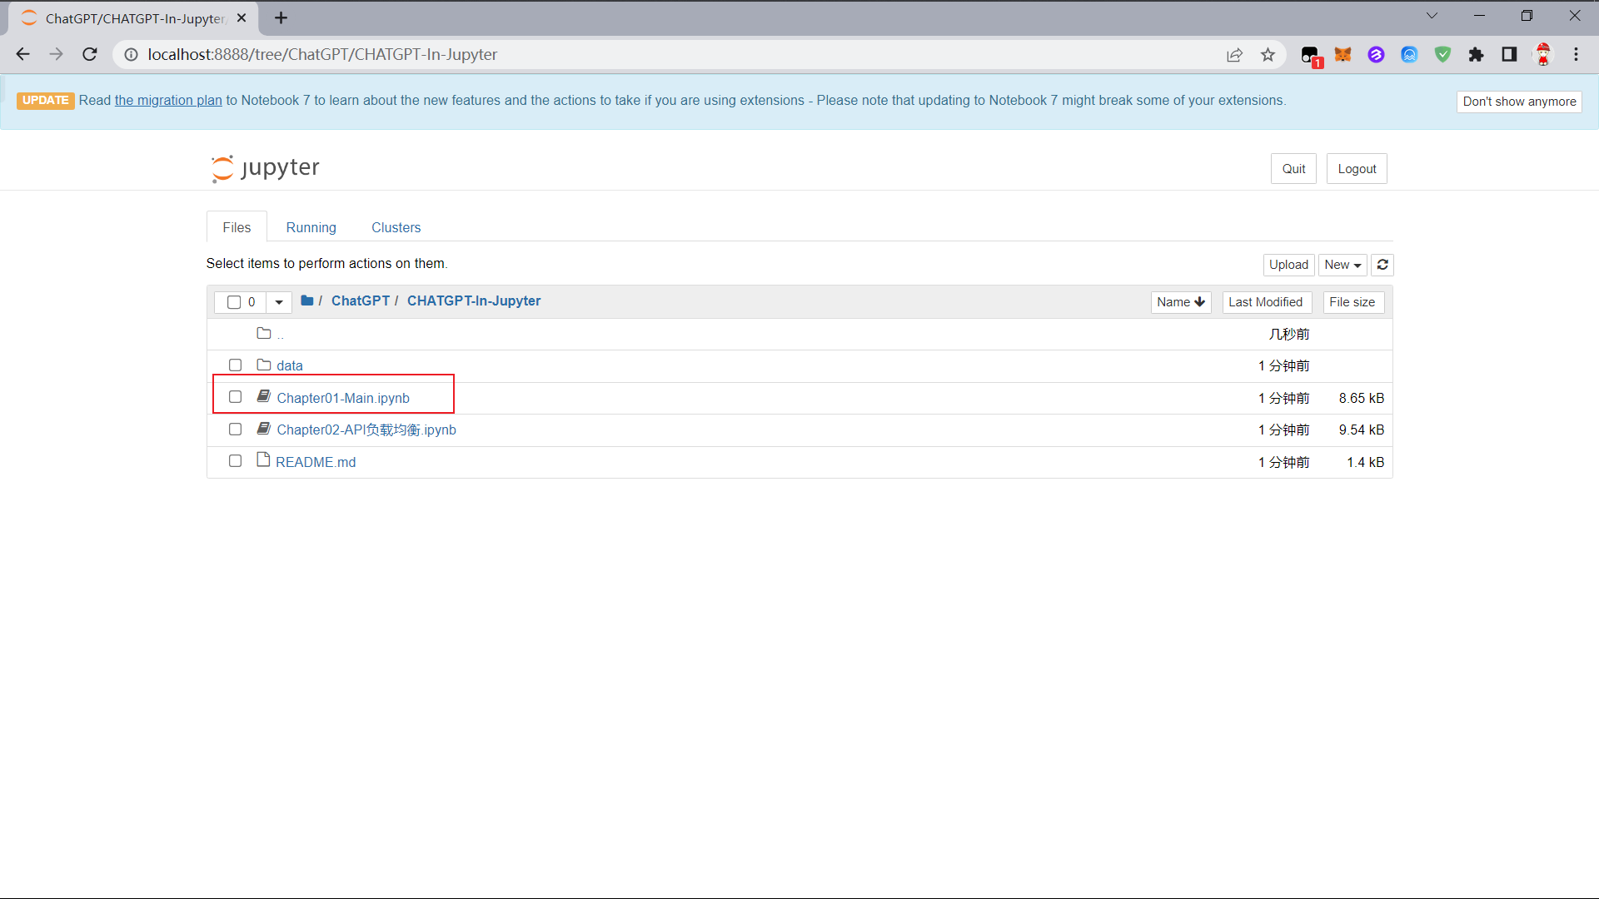This screenshot has width=1599, height=899.
Task: Check the data folder checkbox
Action: (235, 365)
